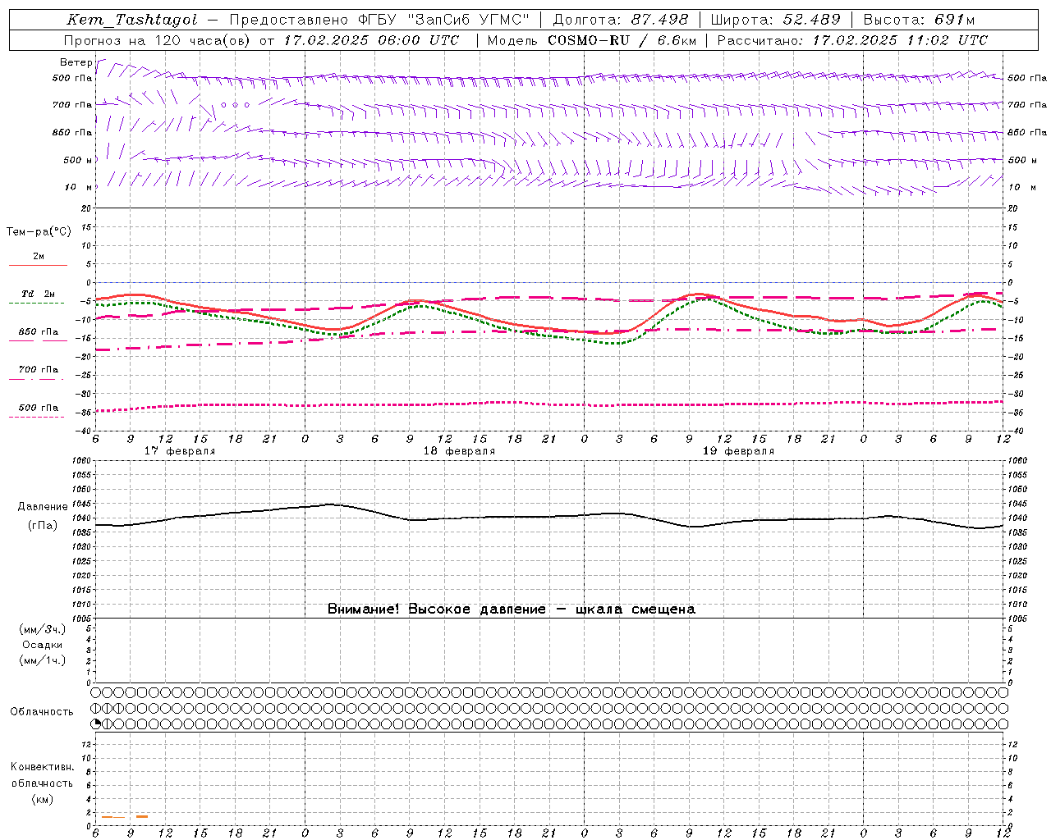Click the Долгота: 87.498 value
This screenshot has width=1051, height=840.
pyautogui.click(x=622, y=20)
